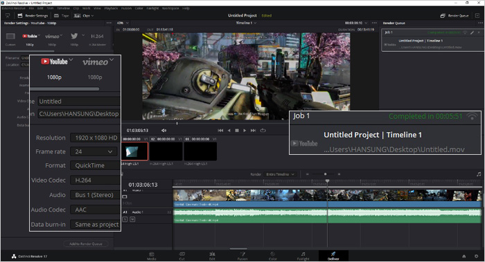Click the audio note icon above timeline
The image size is (485, 262).
click(x=479, y=174)
